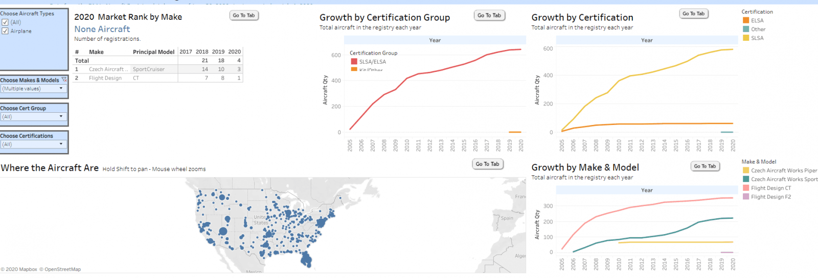Expand the Choose Cert Group dropdown
This screenshot has height=278, width=818.
pyautogui.click(x=34, y=117)
